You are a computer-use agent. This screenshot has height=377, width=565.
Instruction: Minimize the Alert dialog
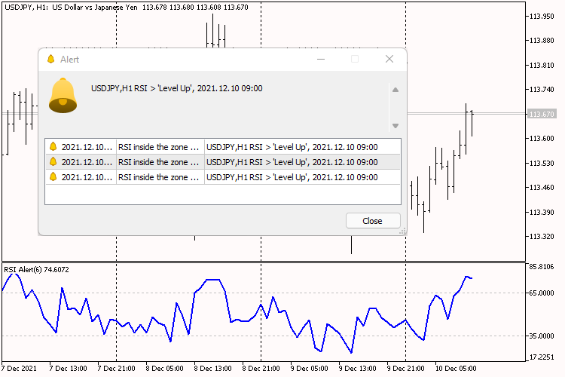(321, 59)
